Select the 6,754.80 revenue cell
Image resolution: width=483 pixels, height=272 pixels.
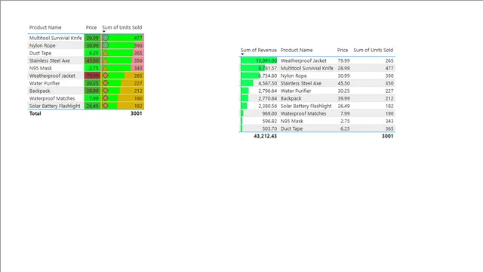point(259,76)
